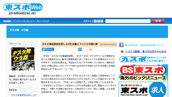Open the 九スポ banner
172x97 pixels.
pos(143,59)
